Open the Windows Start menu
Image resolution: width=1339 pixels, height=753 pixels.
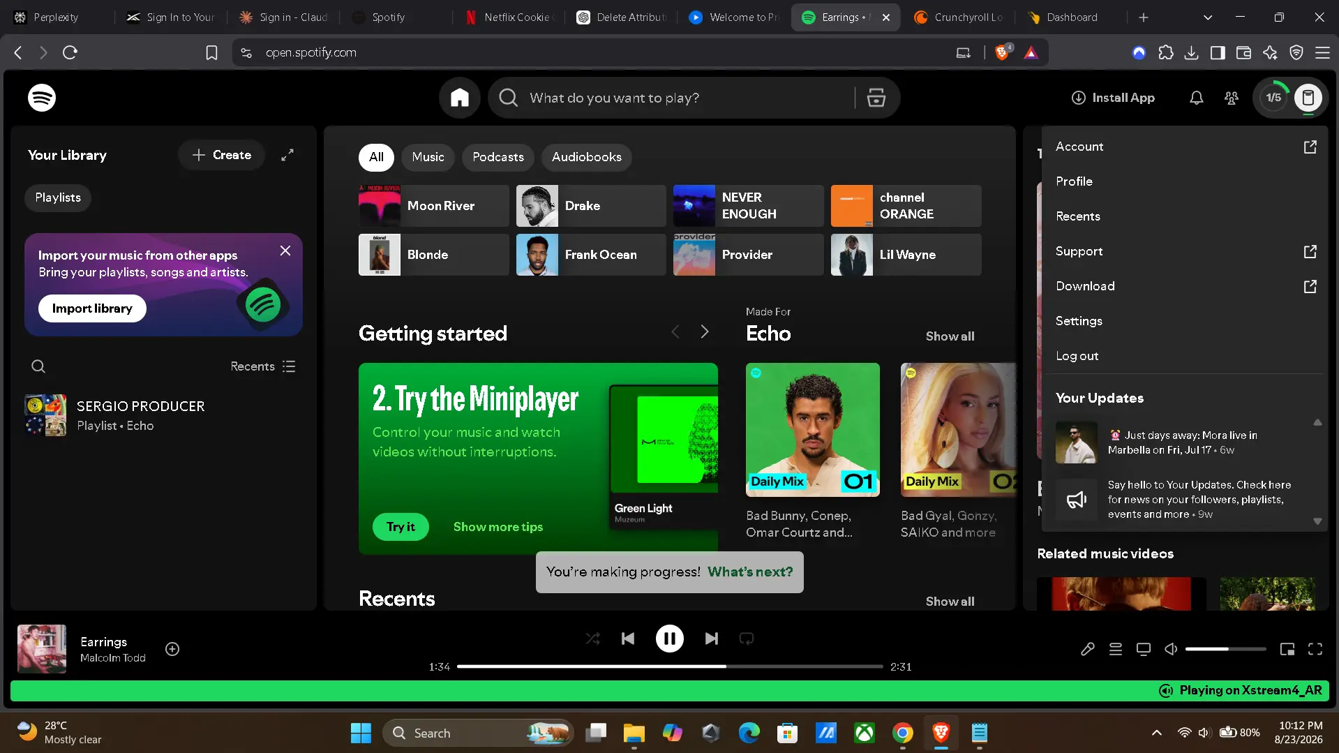[361, 733]
